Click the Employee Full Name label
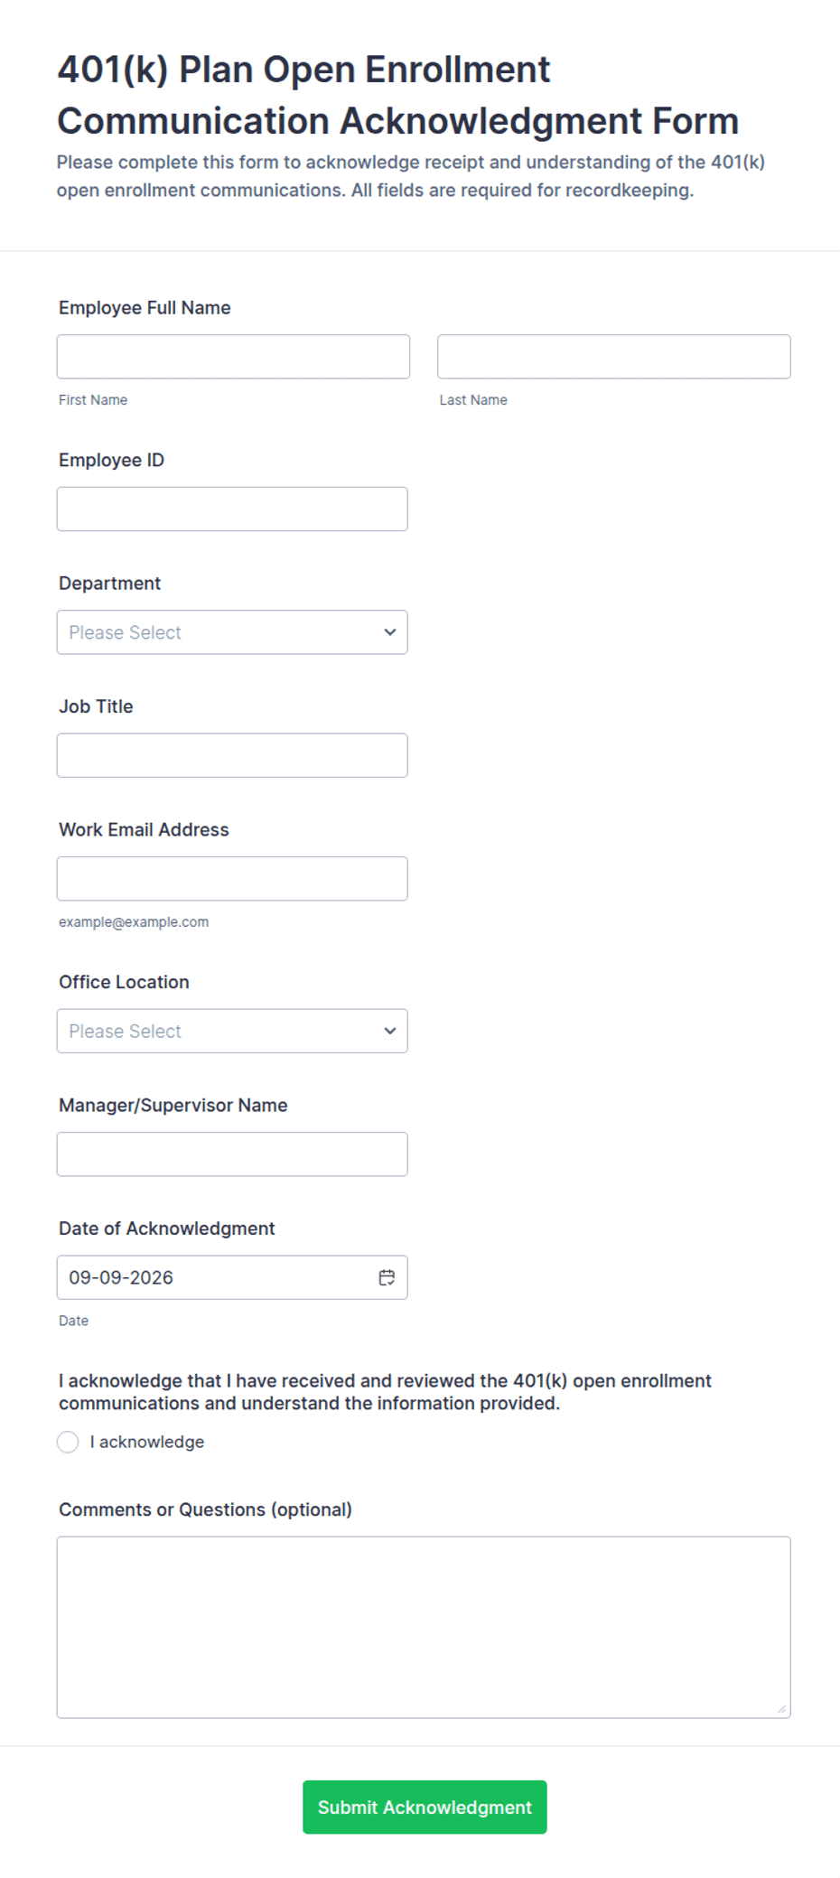Screen dimensions: 840x1878 pos(145,308)
